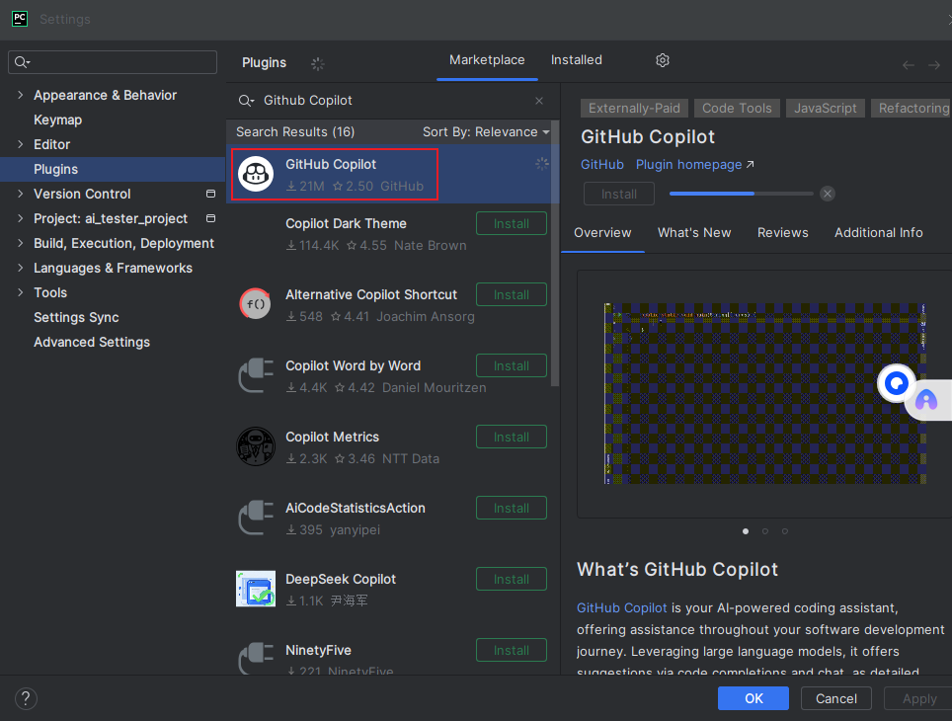Select the GitHub Copilot plugin icon
Image resolution: width=952 pixels, height=721 pixels.
point(256,174)
